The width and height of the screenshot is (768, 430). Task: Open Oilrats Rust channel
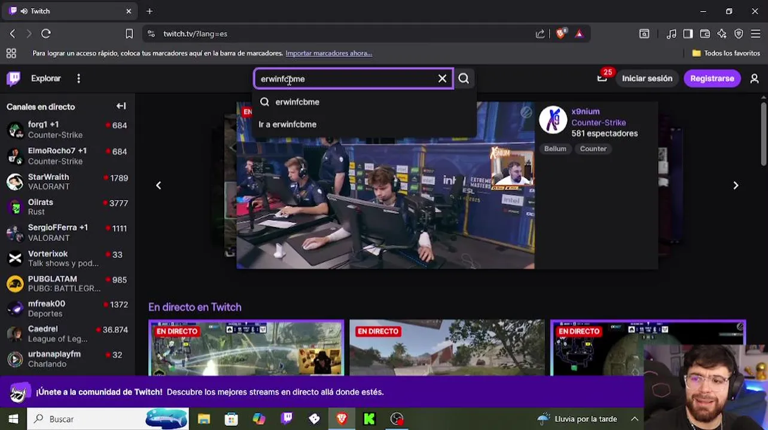[67, 207]
